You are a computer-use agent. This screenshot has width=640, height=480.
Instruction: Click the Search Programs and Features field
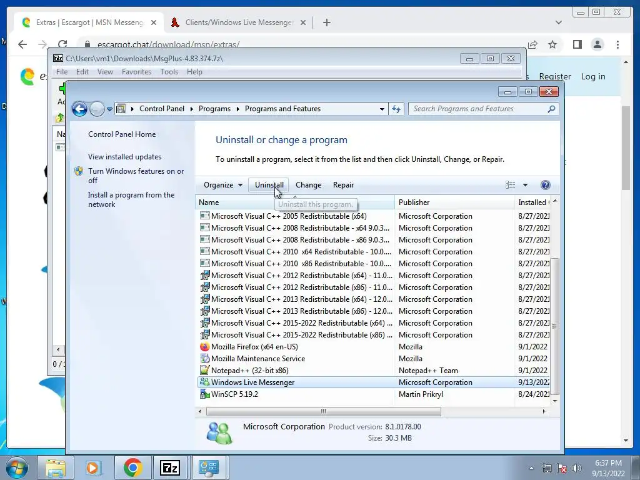[x=483, y=109]
